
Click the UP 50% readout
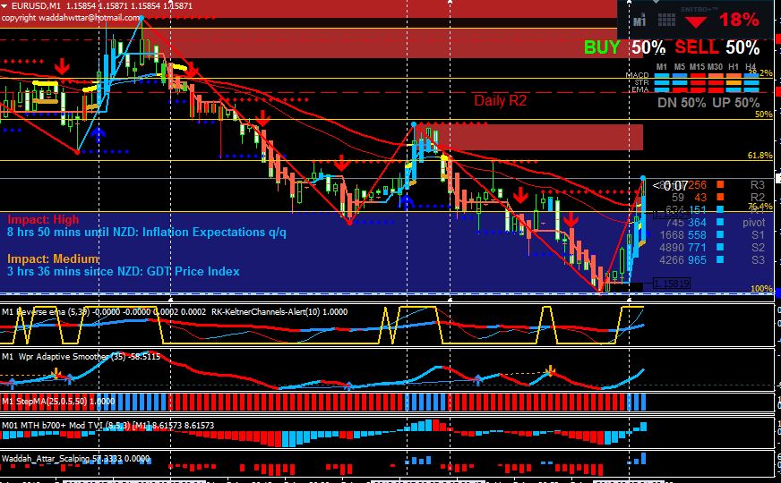point(736,103)
